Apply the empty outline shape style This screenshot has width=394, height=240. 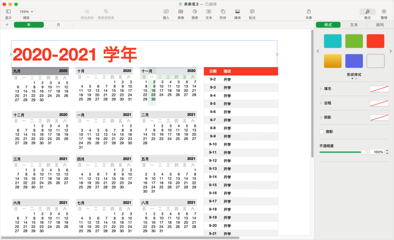point(375,61)
